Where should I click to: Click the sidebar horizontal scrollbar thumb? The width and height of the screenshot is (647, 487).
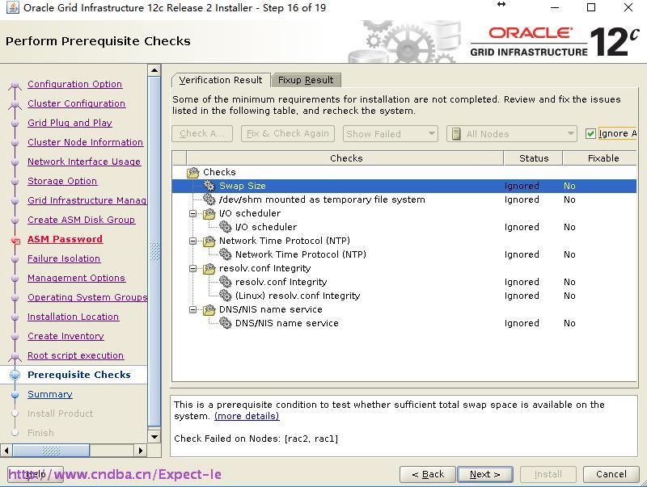click(51, 451)
